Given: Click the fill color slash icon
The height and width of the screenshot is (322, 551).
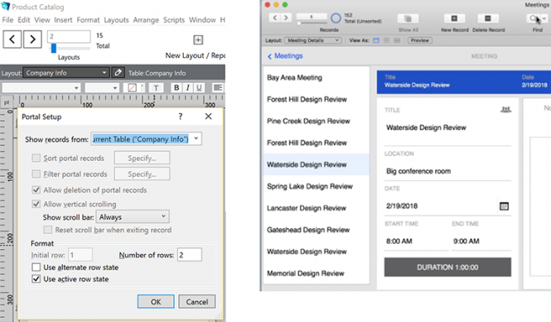Looking at the screenshot, I should 133,88.
